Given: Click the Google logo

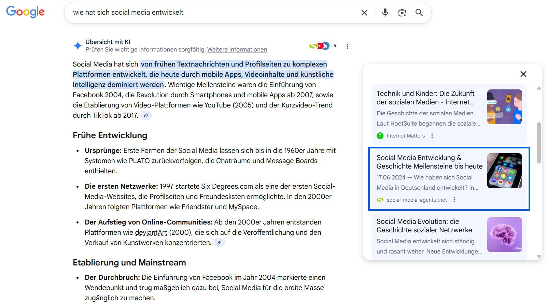Looking at the screenshot, I should [x=25, y=12].
